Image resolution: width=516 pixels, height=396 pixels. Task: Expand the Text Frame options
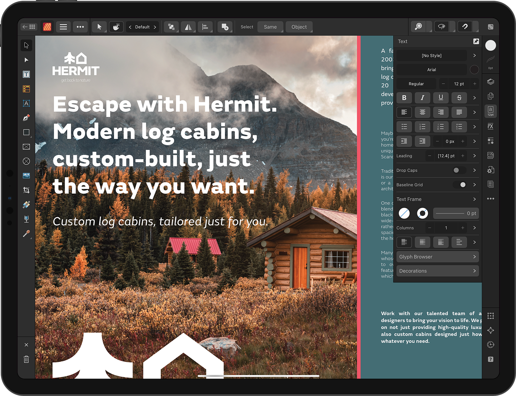click(474, 199)
